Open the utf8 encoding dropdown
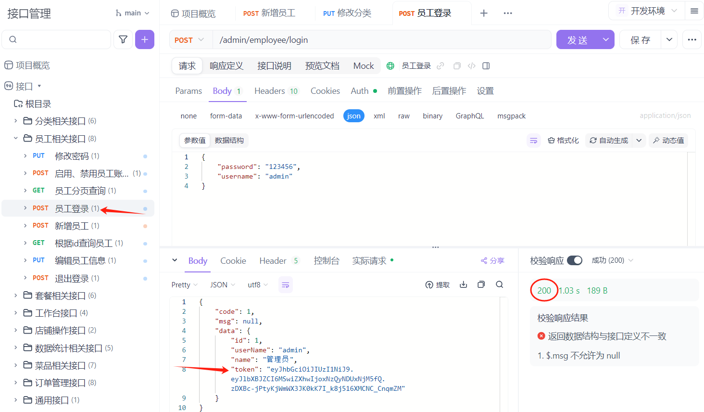704x412 pixels. tap(258, 285)
